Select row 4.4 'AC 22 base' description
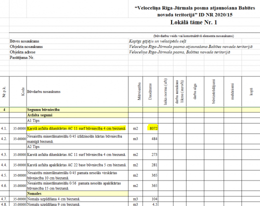 (77, 165)
